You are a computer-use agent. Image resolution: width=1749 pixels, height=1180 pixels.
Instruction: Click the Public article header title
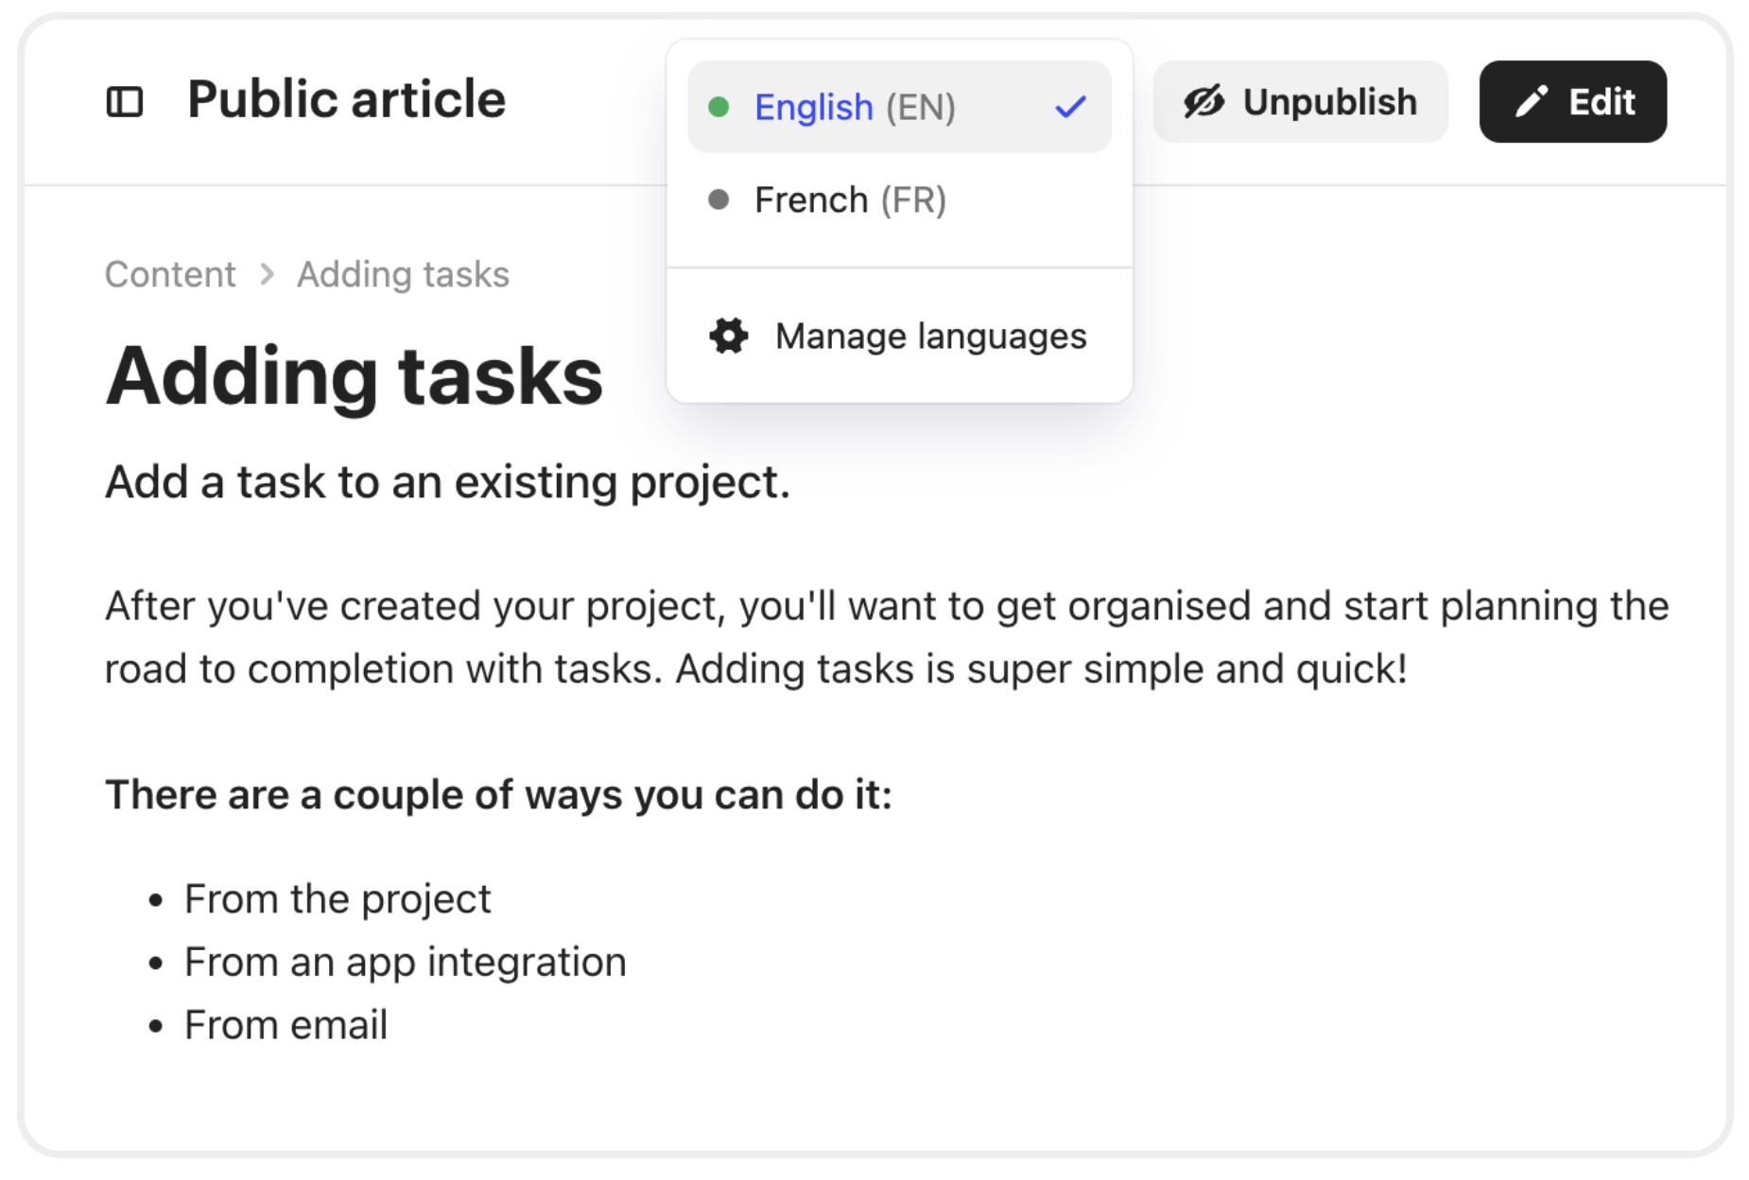pos(346,99)
